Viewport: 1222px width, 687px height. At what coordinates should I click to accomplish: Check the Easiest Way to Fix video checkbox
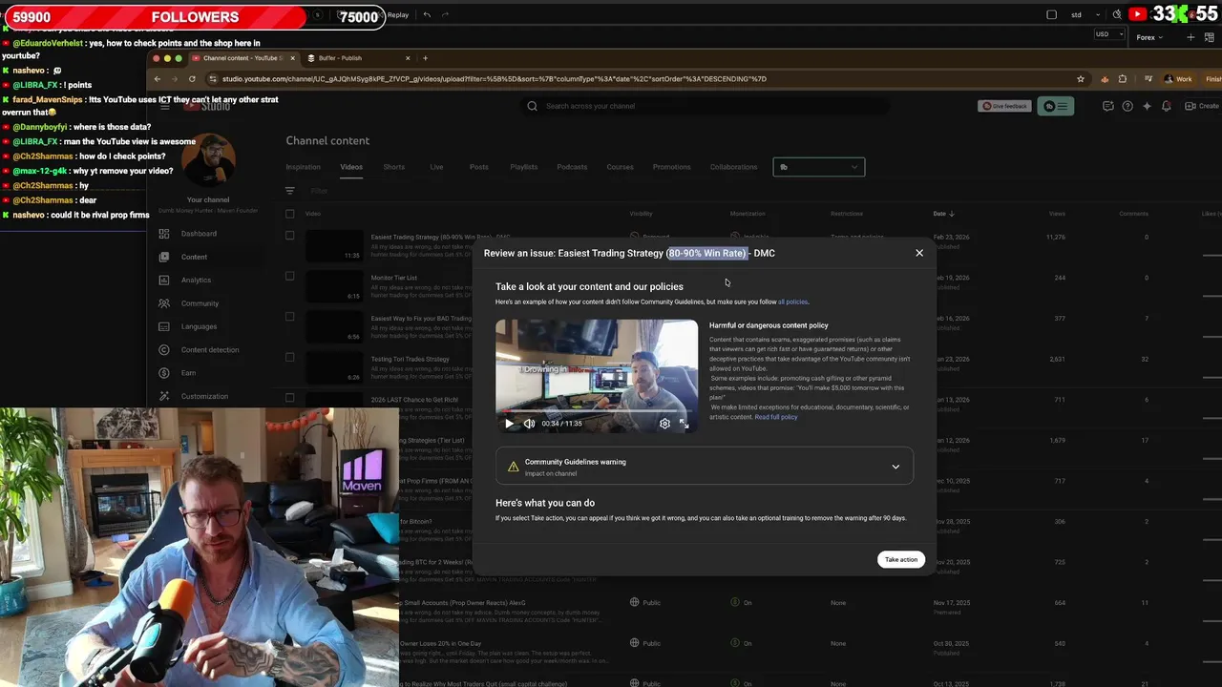click(x=290, y=317)
